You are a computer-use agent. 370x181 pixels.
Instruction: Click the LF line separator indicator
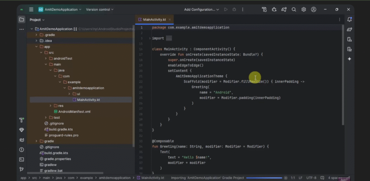point(301,178)
